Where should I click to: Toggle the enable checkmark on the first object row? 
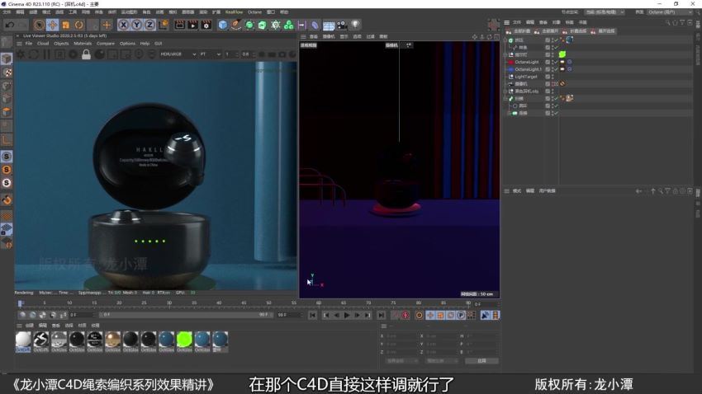557,40
